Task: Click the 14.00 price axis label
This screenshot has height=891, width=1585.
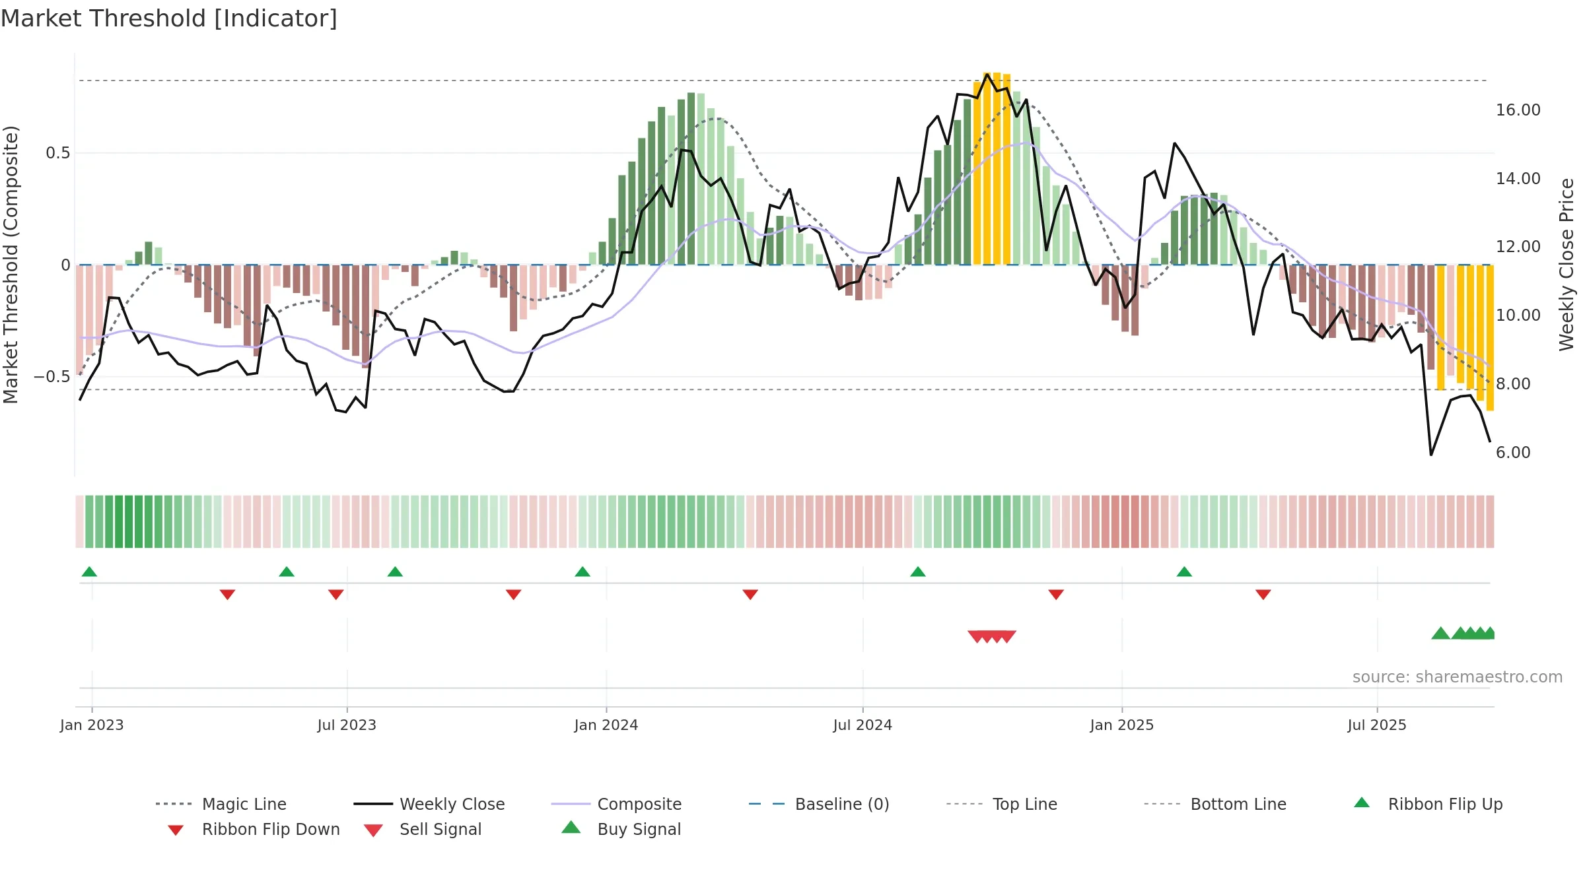Action: point(1518,179)
